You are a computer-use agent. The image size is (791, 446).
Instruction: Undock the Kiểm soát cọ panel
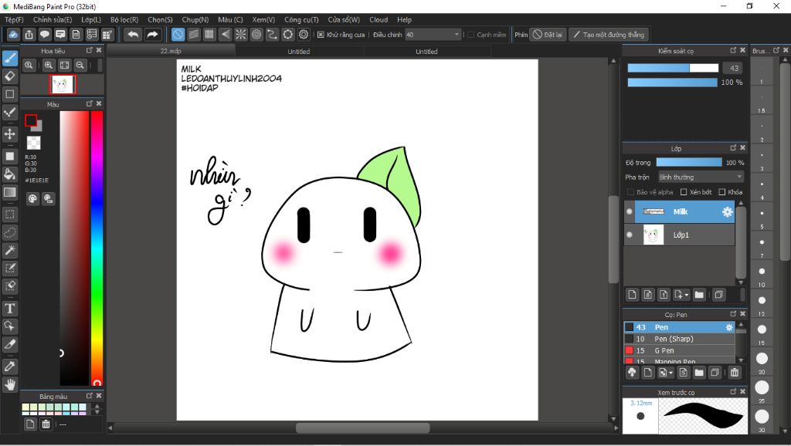pyautogui.click(x=733, y=50)
